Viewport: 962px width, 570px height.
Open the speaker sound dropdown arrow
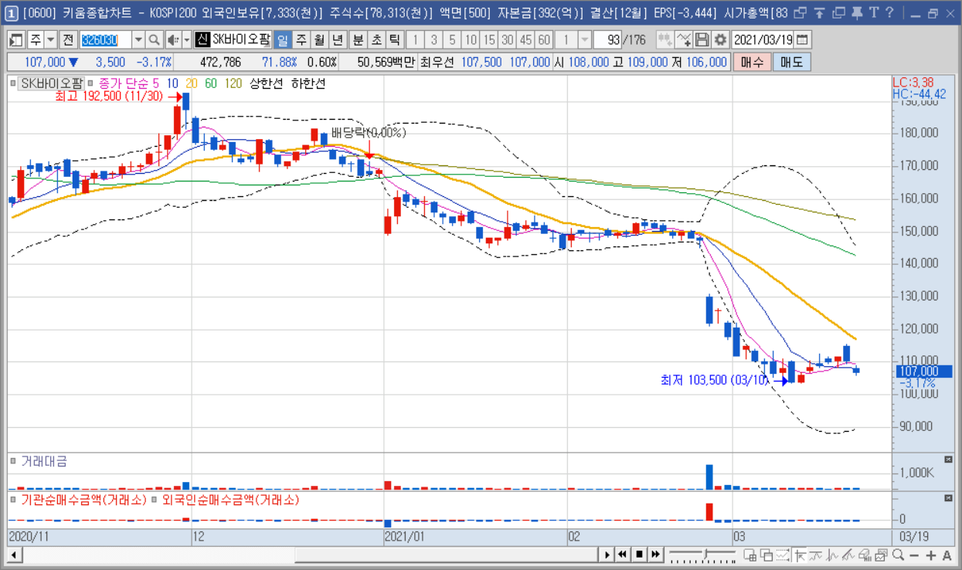pyautogui.click(x=186, y=40)
